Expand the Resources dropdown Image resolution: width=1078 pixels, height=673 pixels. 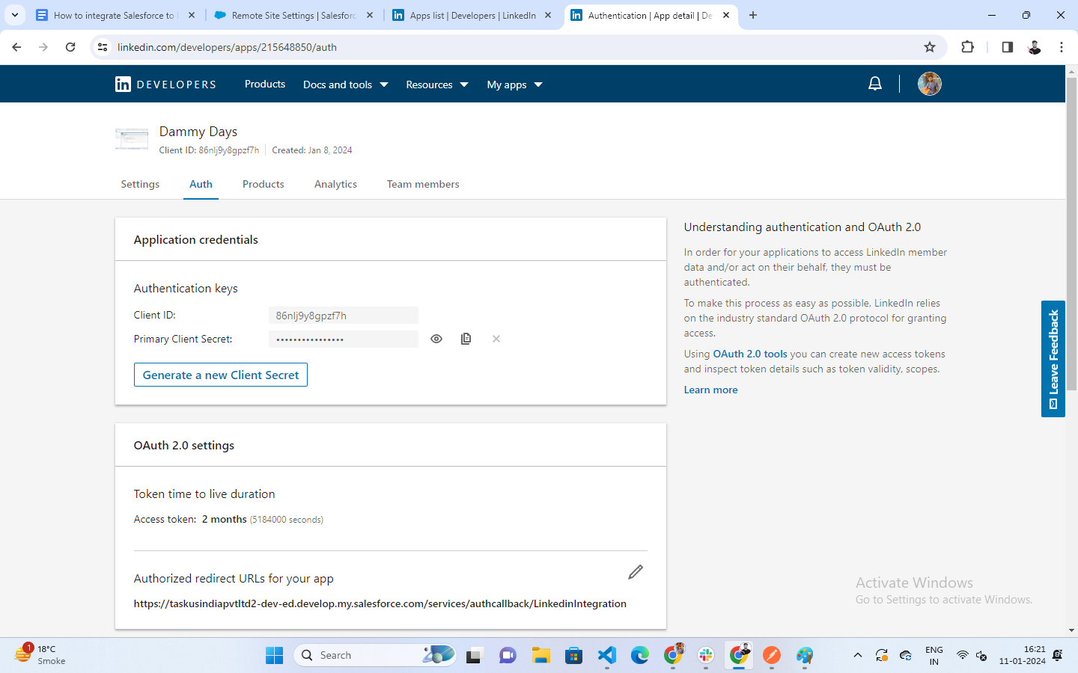[x=437, y=84]
